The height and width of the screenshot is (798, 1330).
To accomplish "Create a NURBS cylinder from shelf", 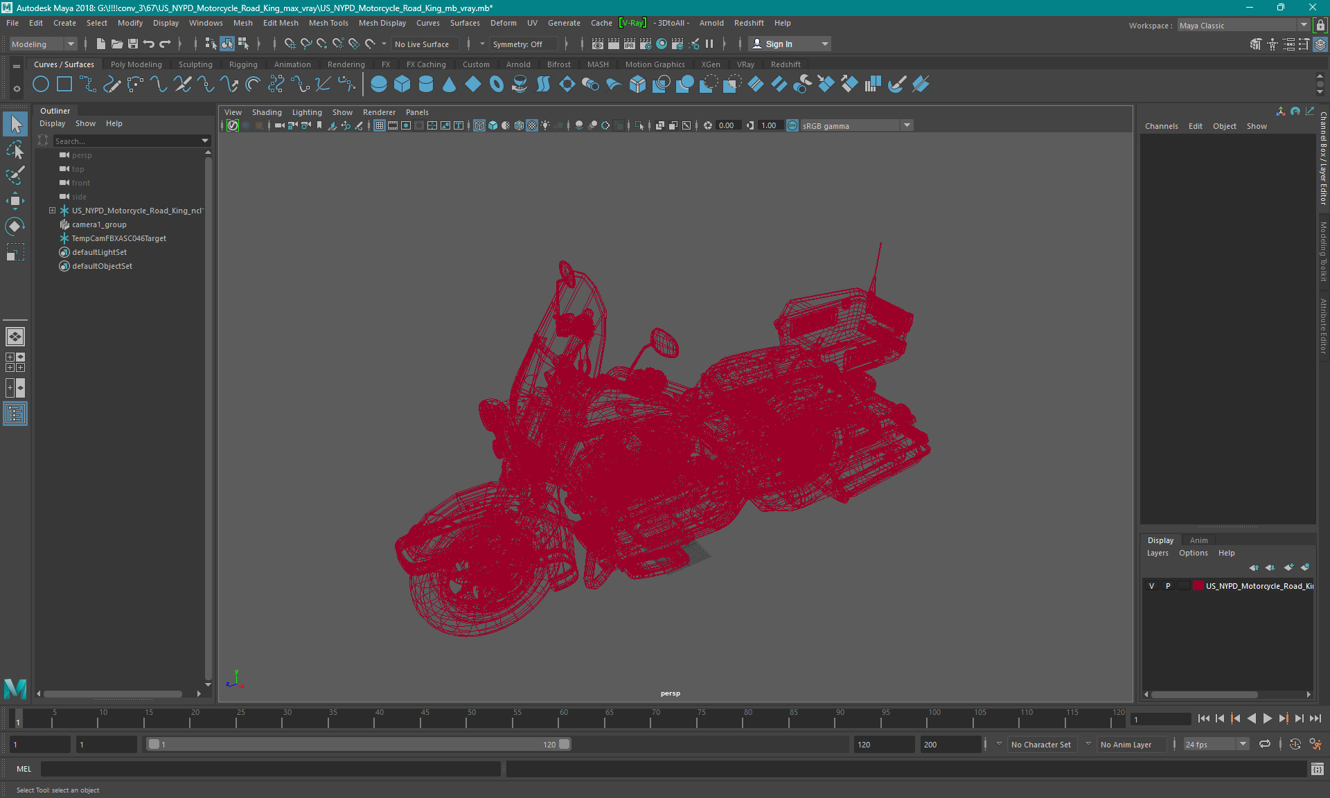I will [426, 85].
